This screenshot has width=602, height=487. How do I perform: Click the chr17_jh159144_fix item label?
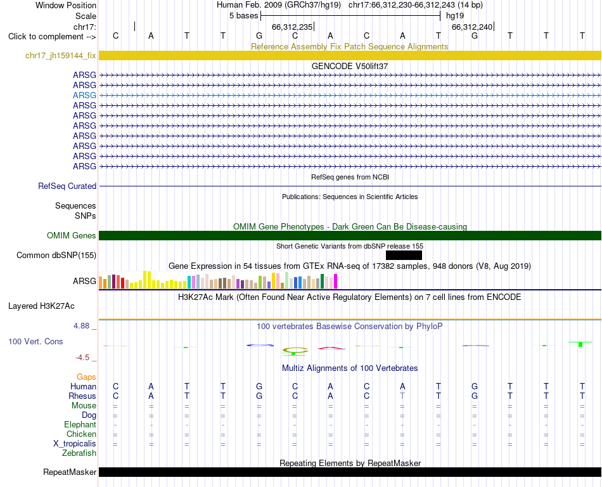pos(61,56)
